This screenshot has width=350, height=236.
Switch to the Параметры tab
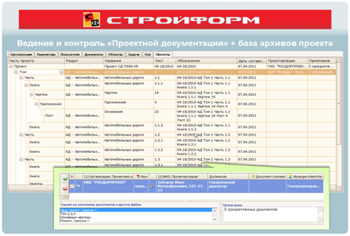point(46,55)
